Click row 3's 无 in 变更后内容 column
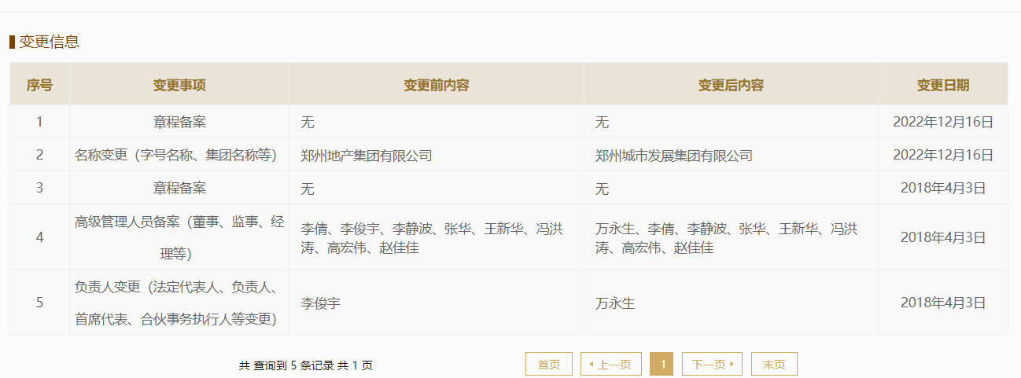 tap(602, 189)
